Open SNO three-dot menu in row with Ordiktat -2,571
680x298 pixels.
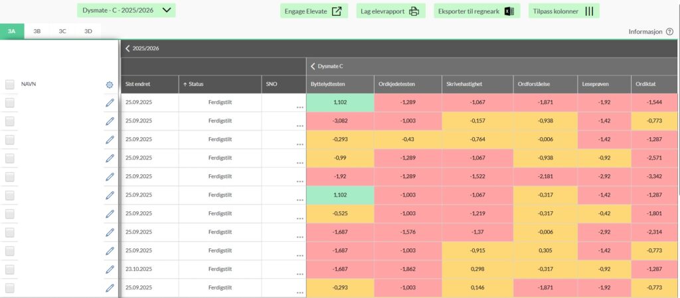pos(299,164)
